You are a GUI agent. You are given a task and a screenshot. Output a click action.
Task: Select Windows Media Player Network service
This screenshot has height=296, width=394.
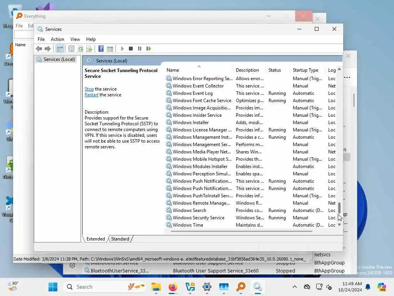(x=250, y=152)
